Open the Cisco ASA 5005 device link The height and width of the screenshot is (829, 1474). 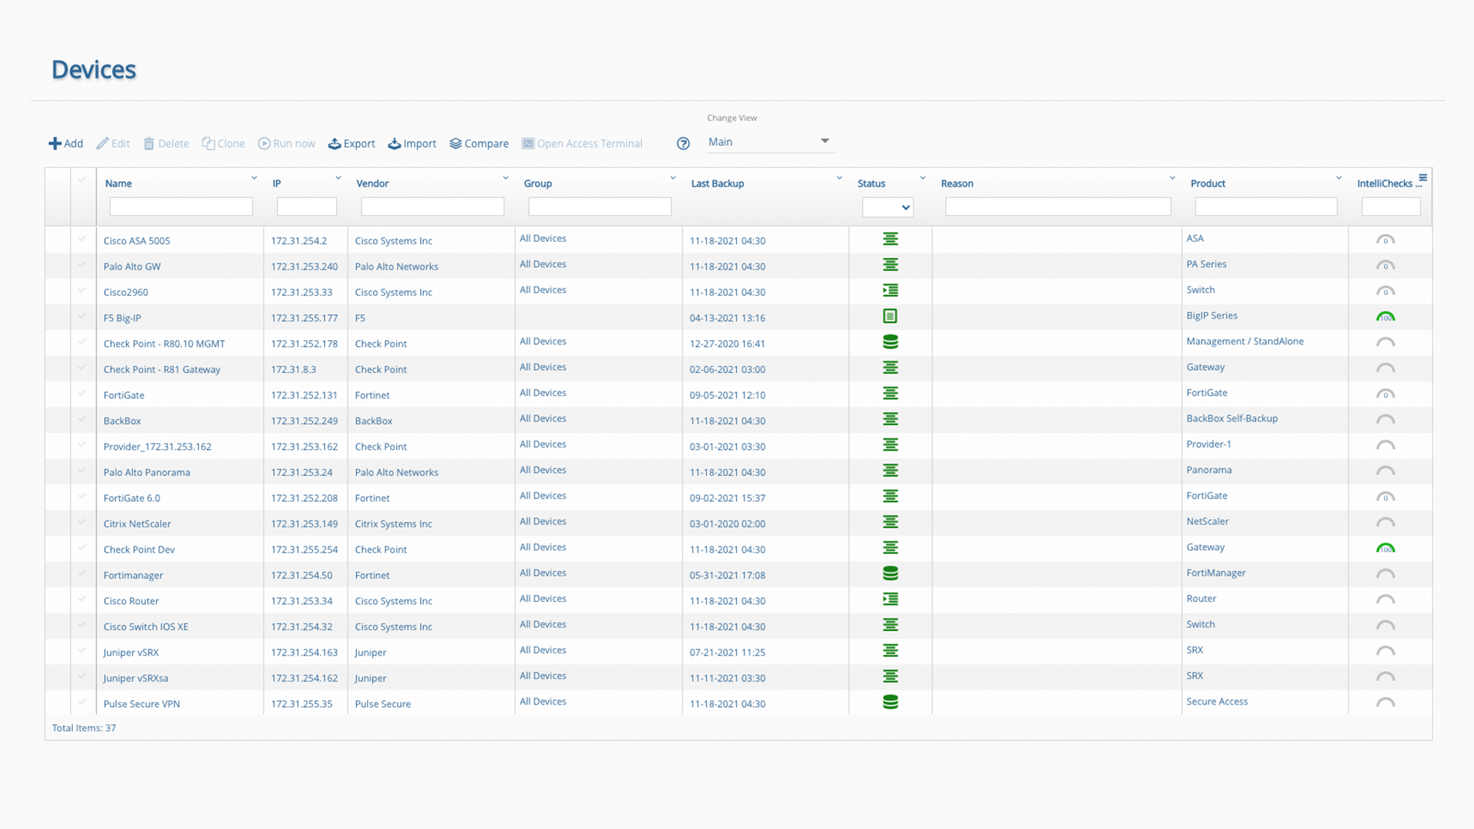pos(137,241)
